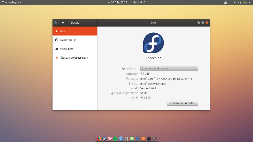Click the Apparaatnaam field with localhost.localdomain
Viewport: 253px width, 142px height.
point(169,68)
